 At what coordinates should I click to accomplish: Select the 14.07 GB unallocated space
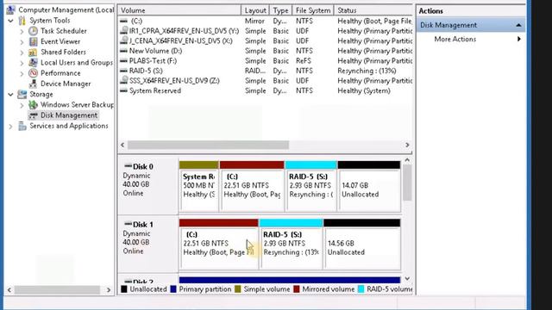[369, 186]
